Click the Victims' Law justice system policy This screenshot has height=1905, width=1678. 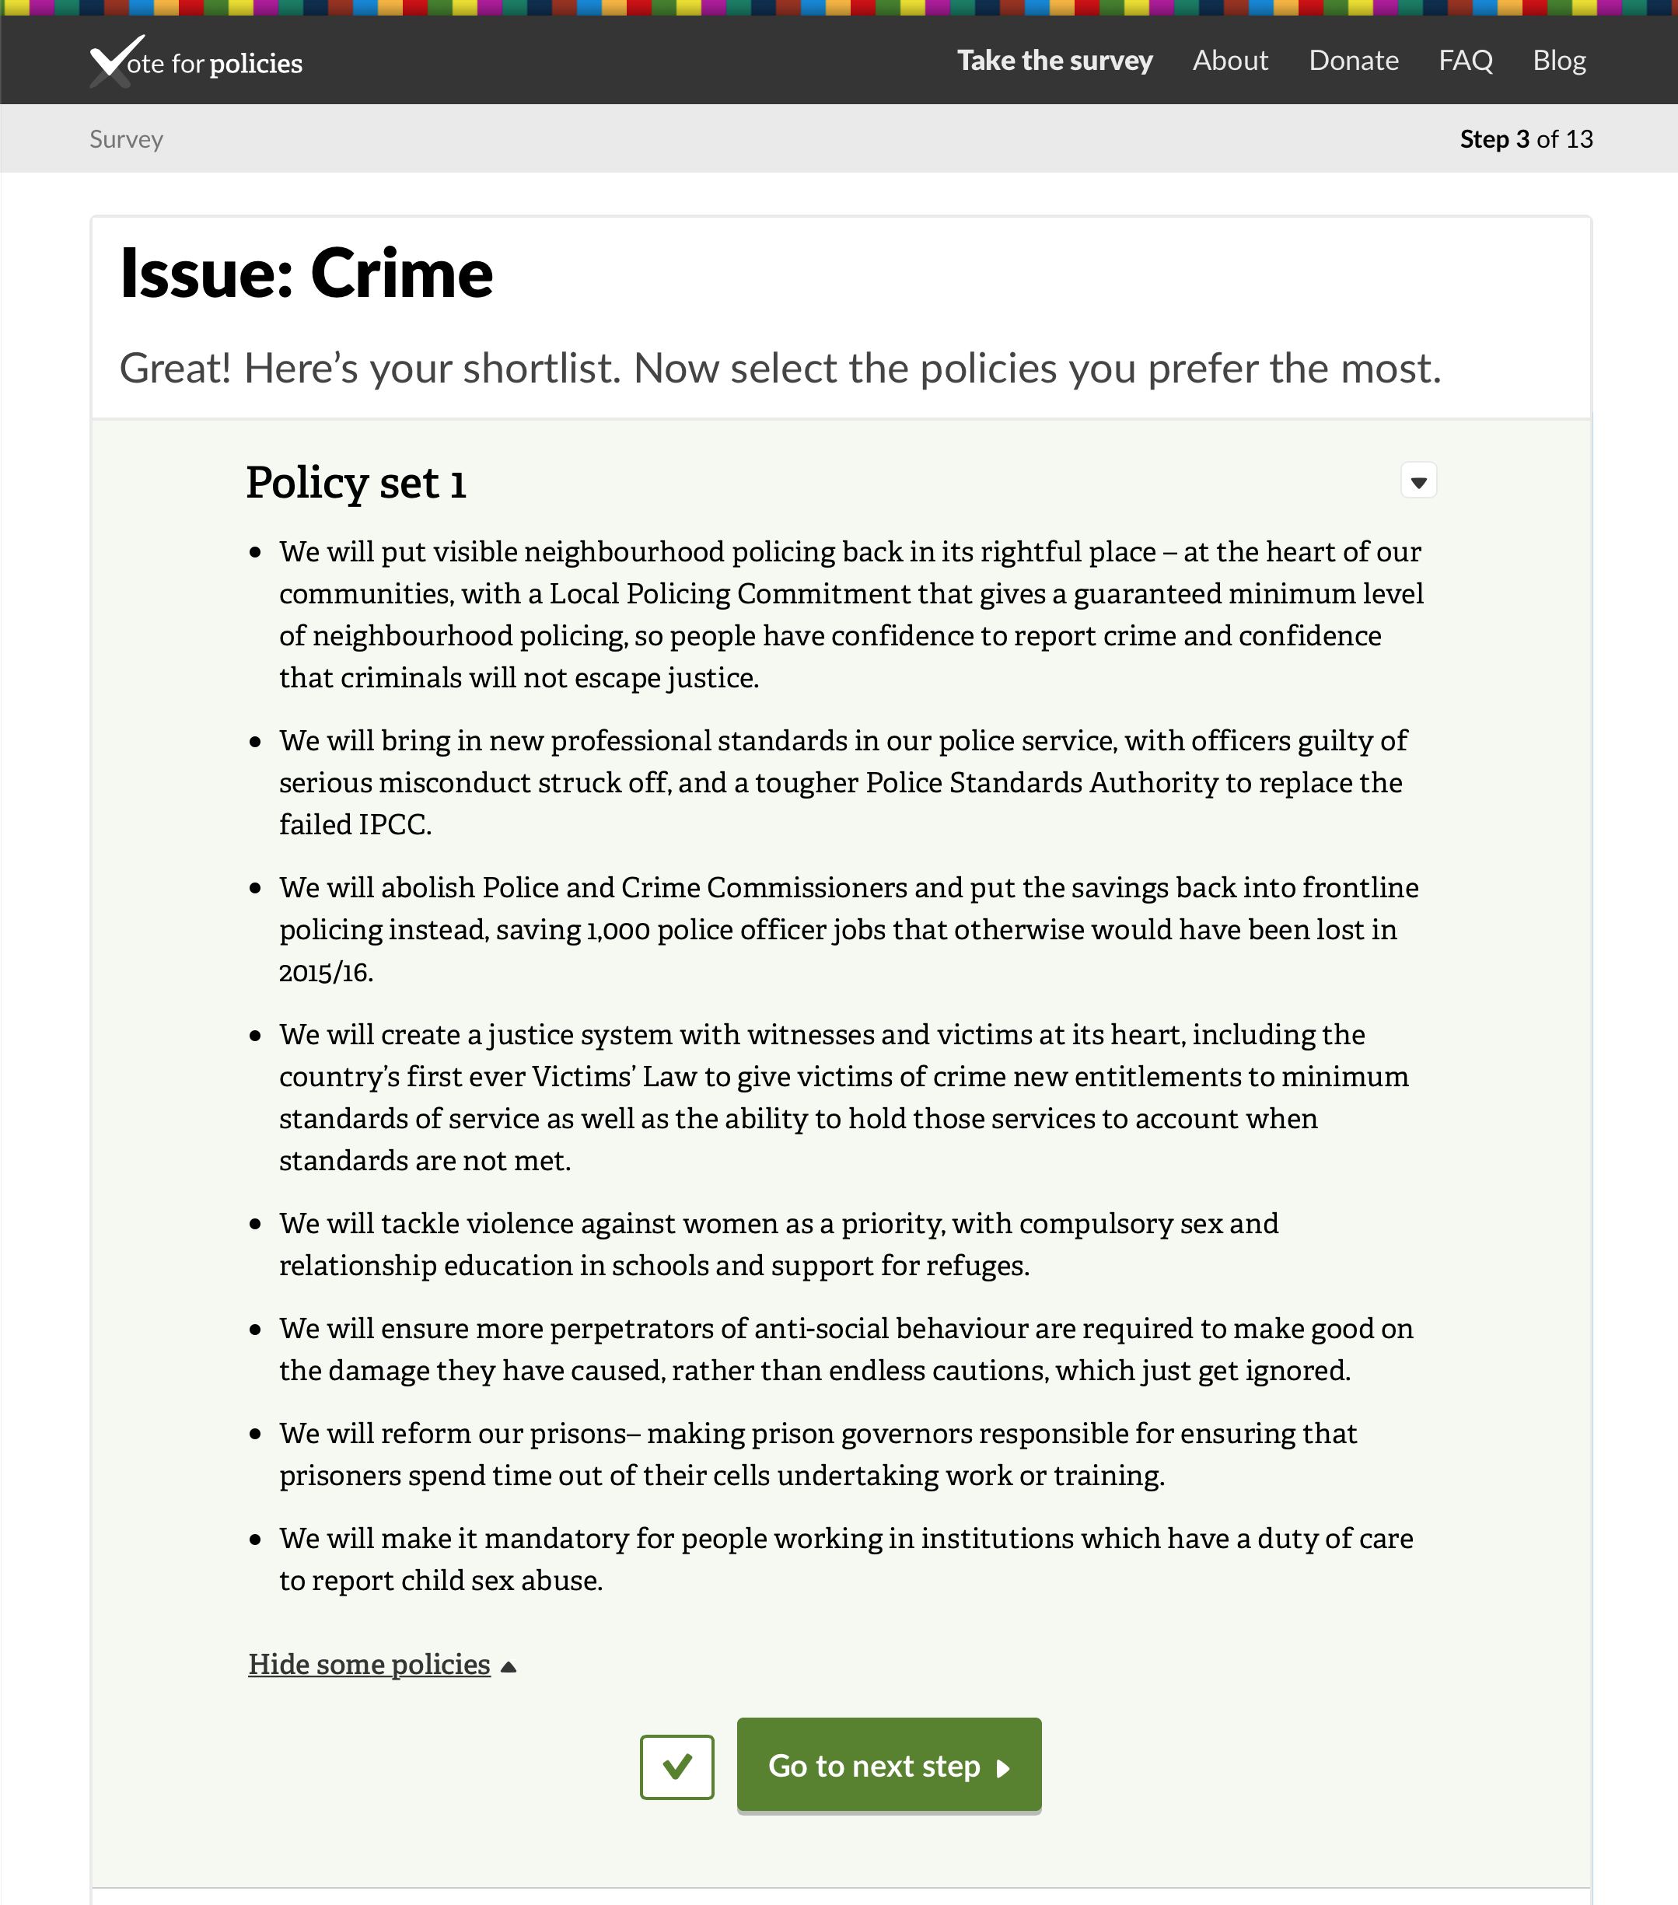point(844,1097)
